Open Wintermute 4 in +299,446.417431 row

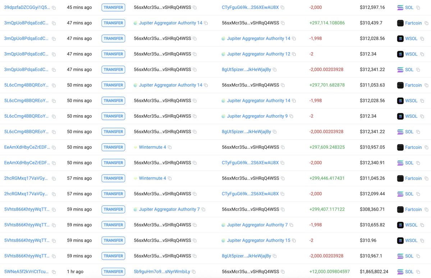[152, 178]
